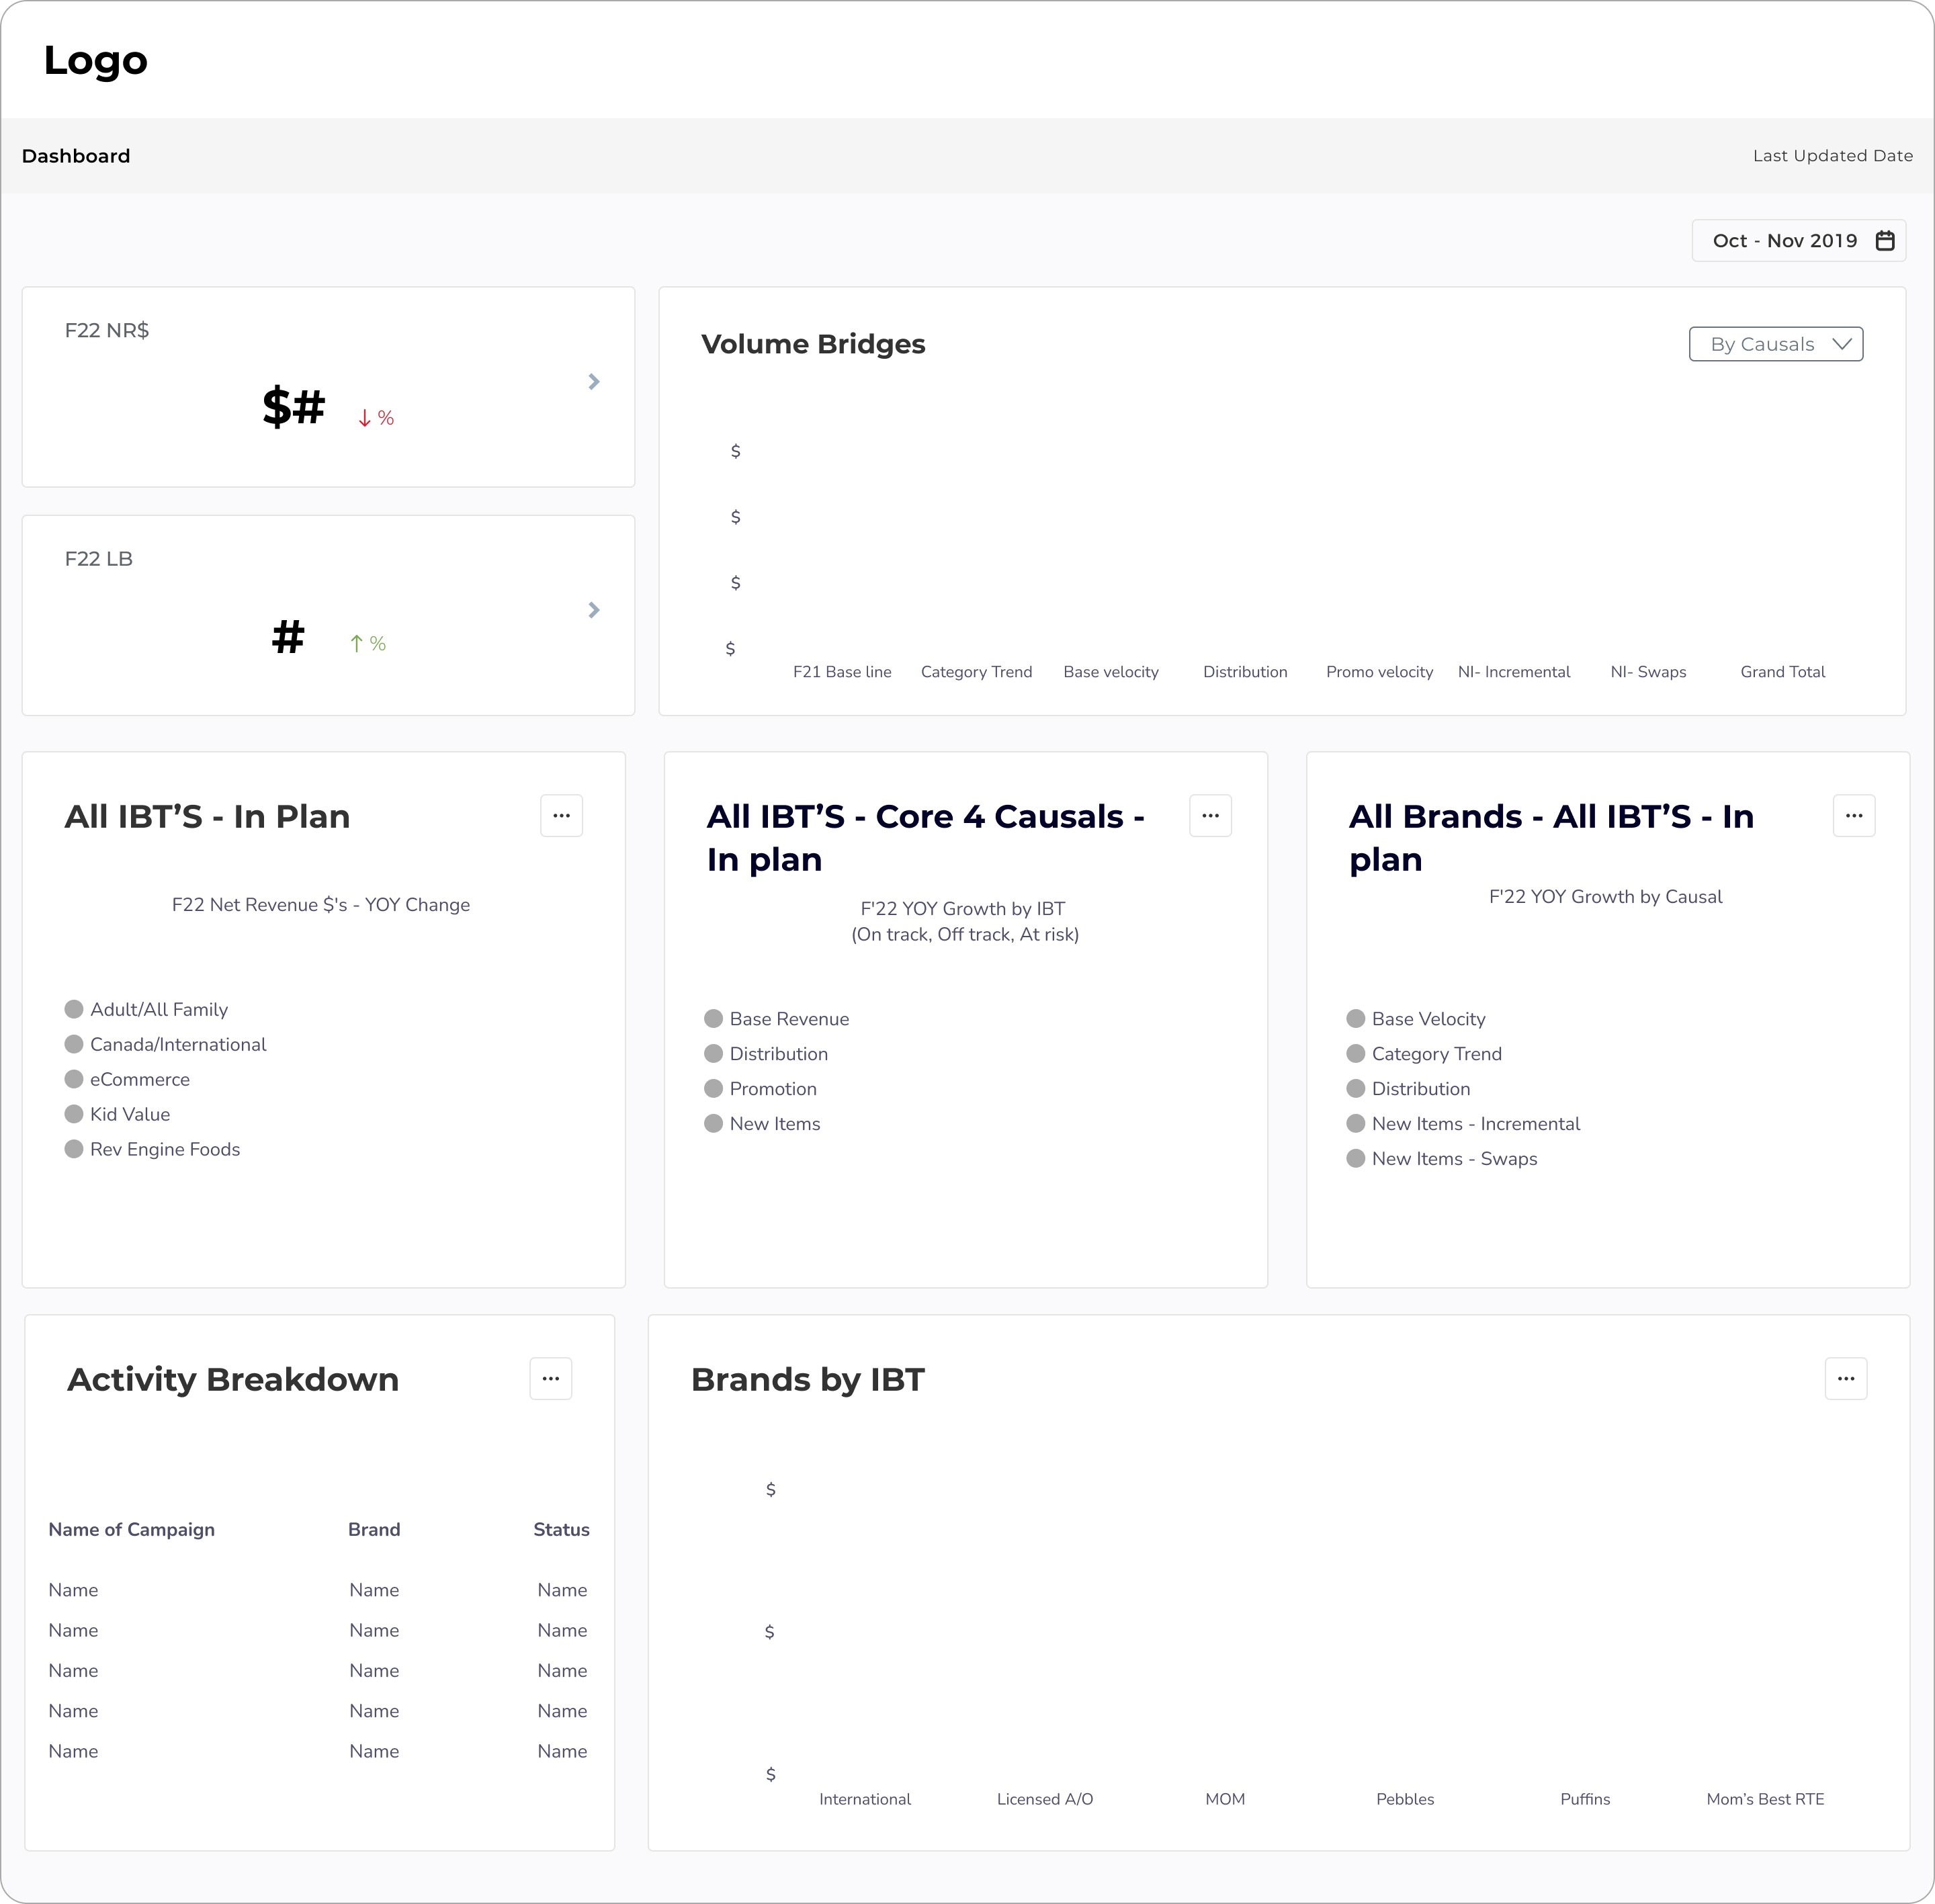Click the Name of Campaign column header
This screenshot has height=1904, width=1935.
(131, 1530)
